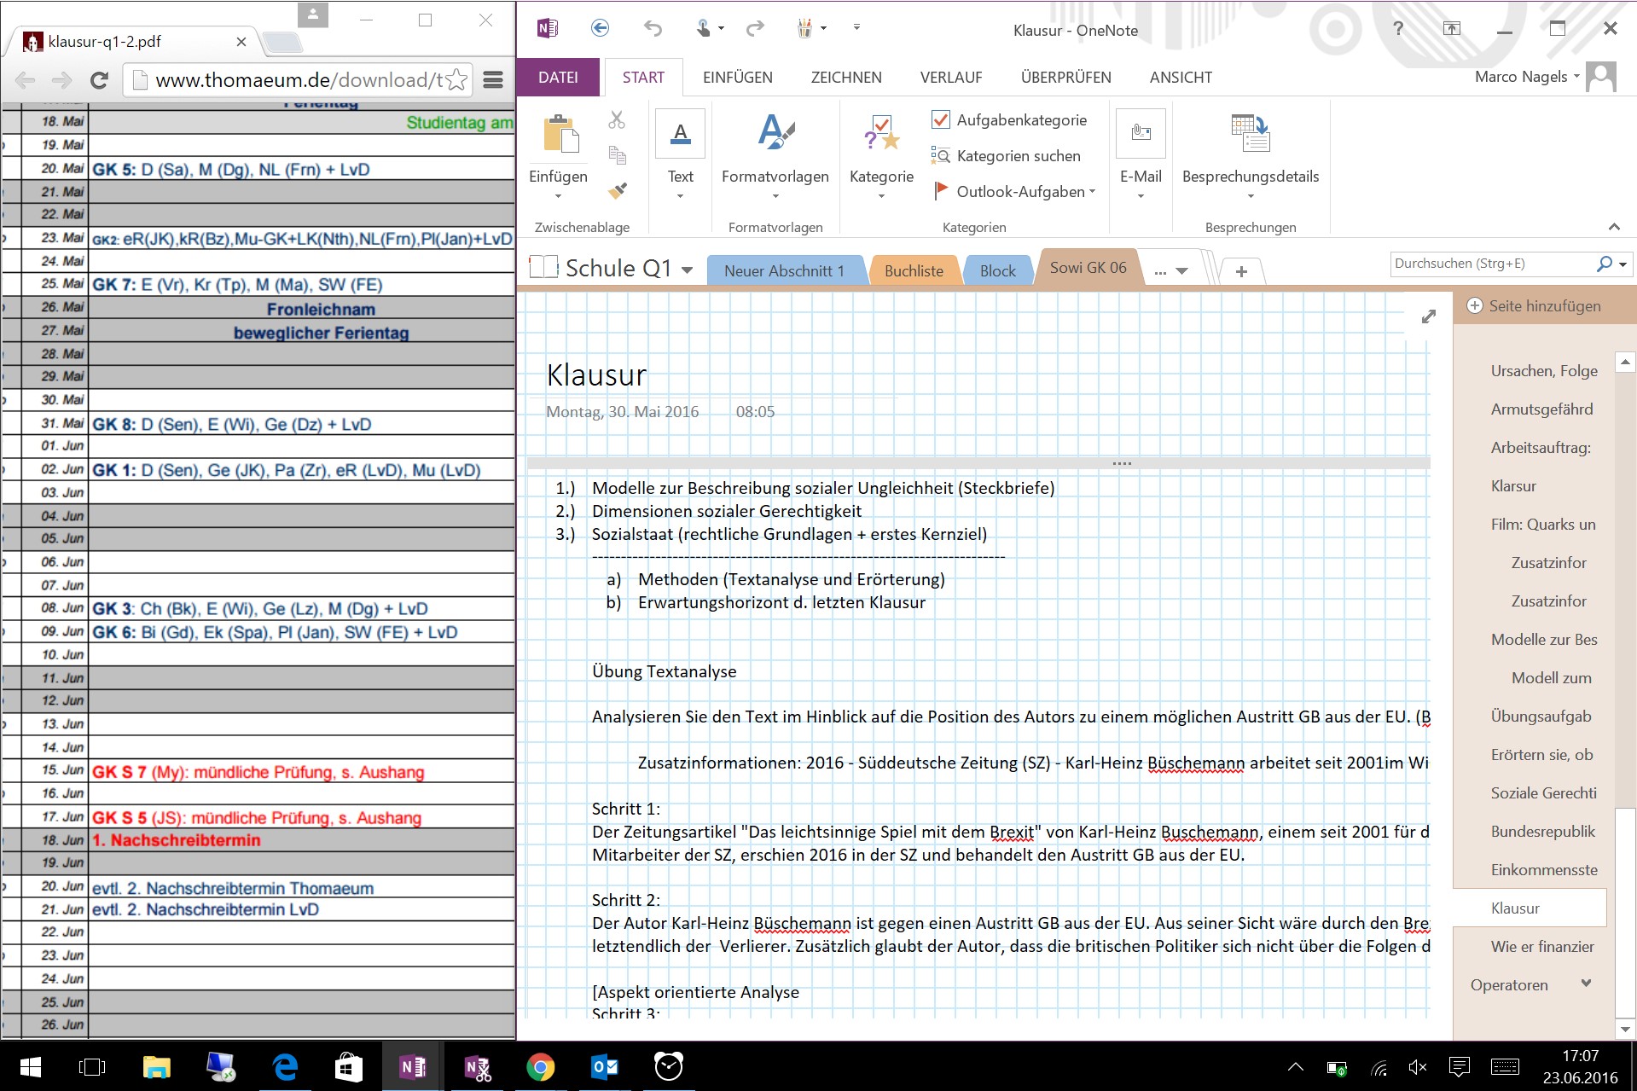Click the Kategorien suchen icon
Viewport: 1637px width, 1091px height.
pyautogui.click(x=940, y=155)
